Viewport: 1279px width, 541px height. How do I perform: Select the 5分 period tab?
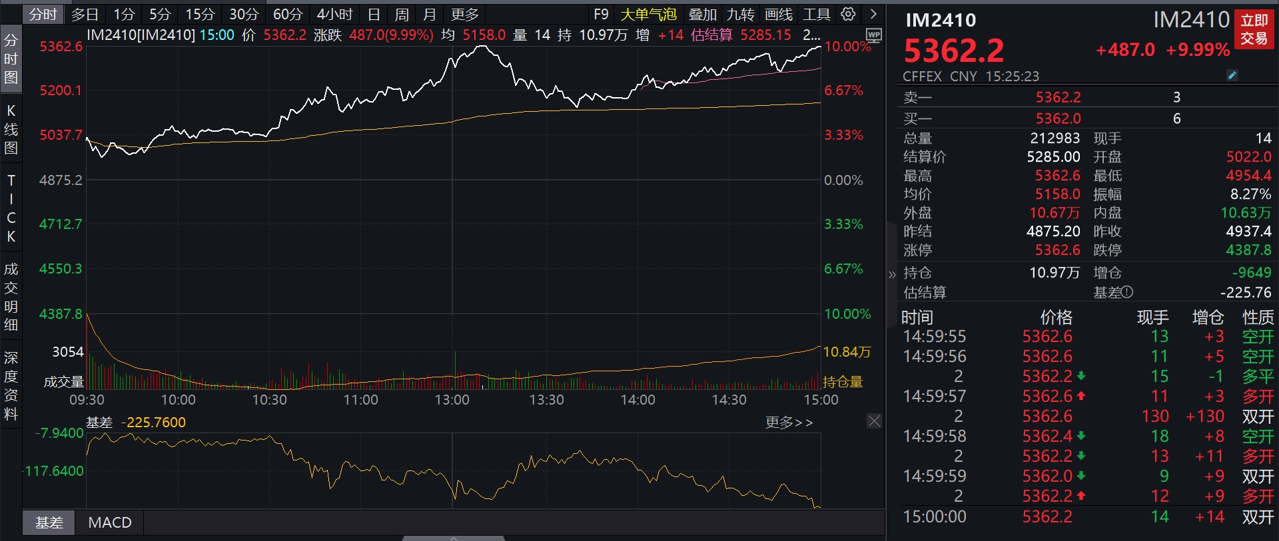click(x=160, y=15)
